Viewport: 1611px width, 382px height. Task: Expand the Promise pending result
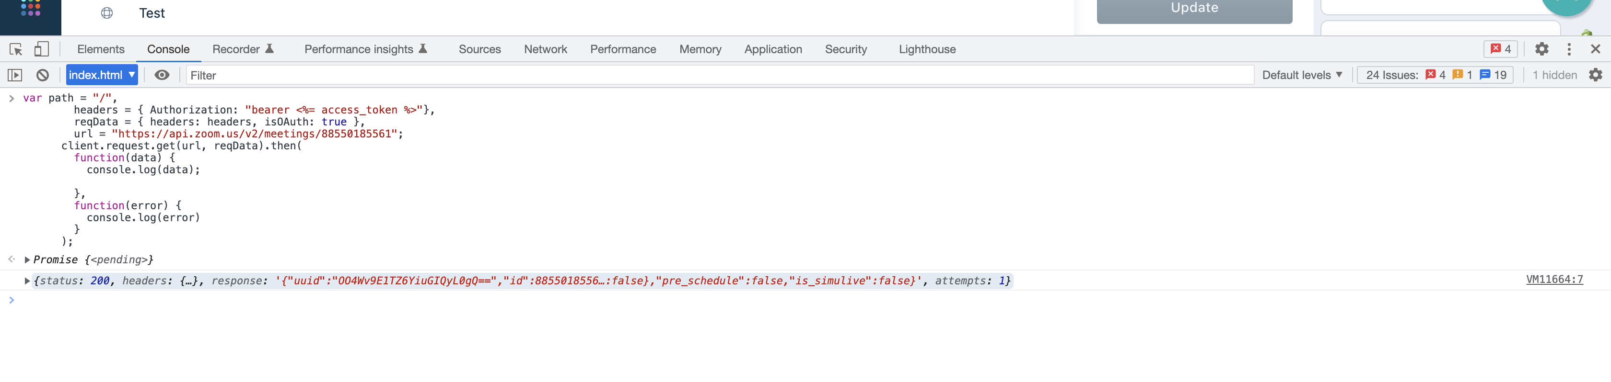point(27,259)
